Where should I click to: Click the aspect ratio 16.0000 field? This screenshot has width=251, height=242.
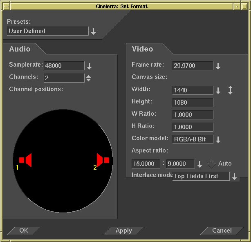[x=146, y=164]
